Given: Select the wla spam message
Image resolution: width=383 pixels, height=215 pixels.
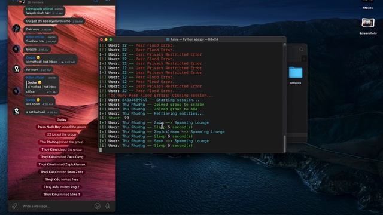Looking at the screenshot, I should [x=39, y=102].
